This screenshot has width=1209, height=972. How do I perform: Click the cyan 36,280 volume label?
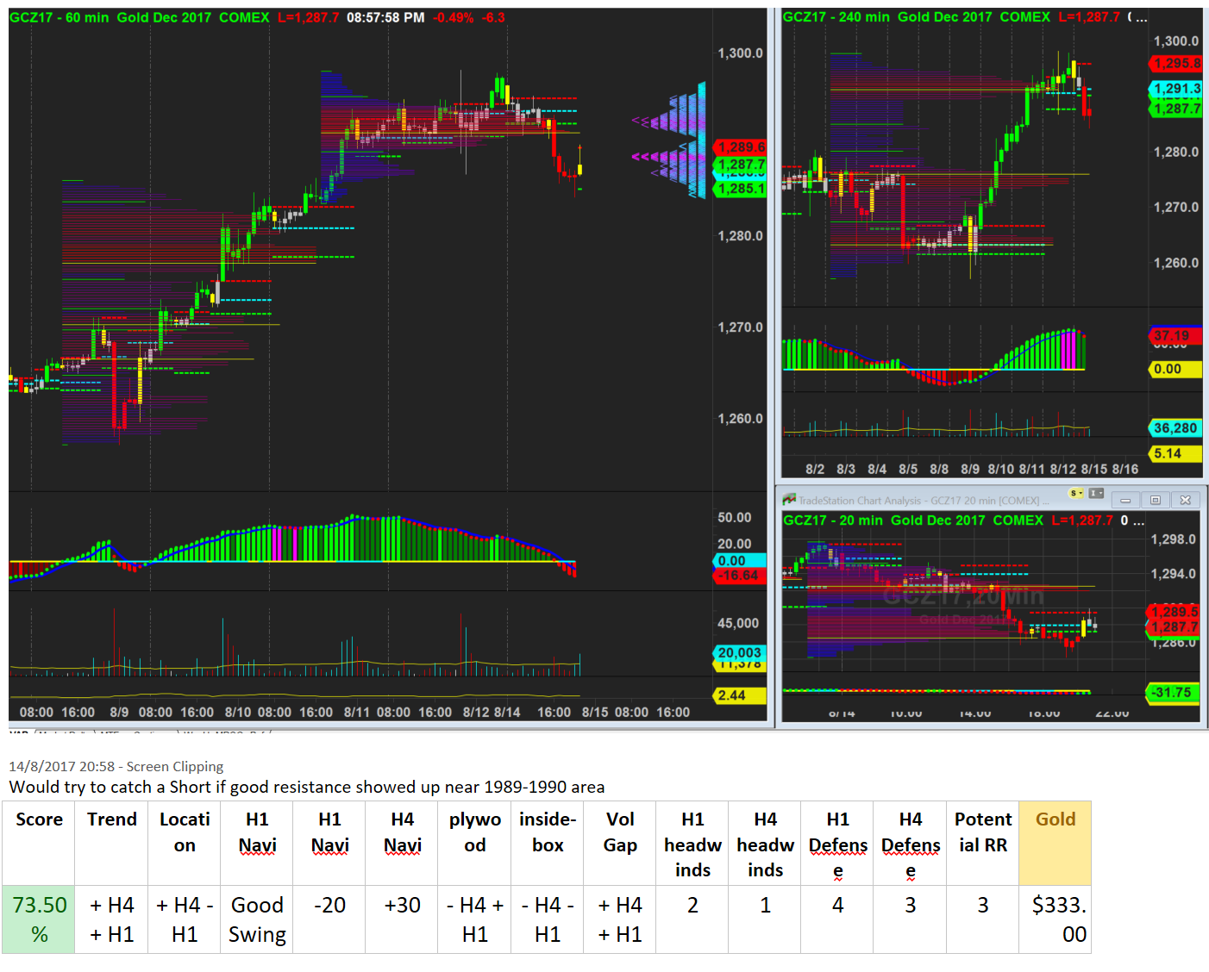tap(1175, 428)
